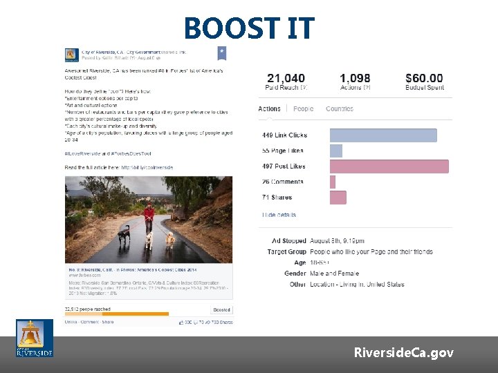Click the Unlike link under post

[x=71, y=322]
